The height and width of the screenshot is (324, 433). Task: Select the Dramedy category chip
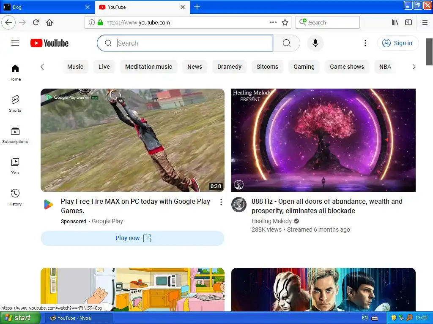tap(229, 67)
